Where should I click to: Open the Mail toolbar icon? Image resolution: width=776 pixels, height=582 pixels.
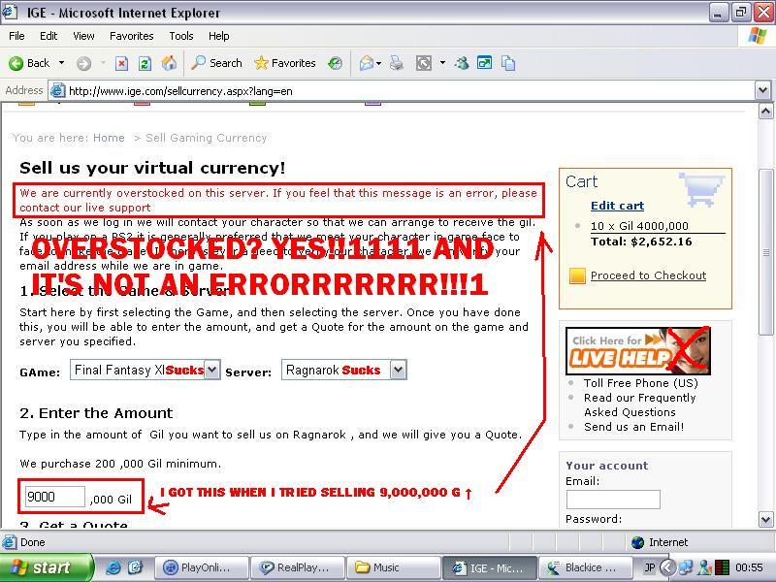tap(367, 63)
